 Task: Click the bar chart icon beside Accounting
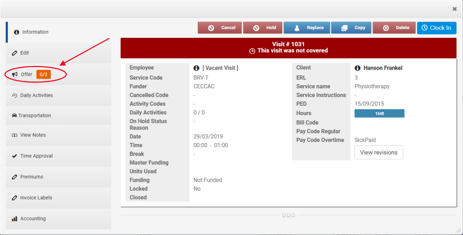(14, 219)
